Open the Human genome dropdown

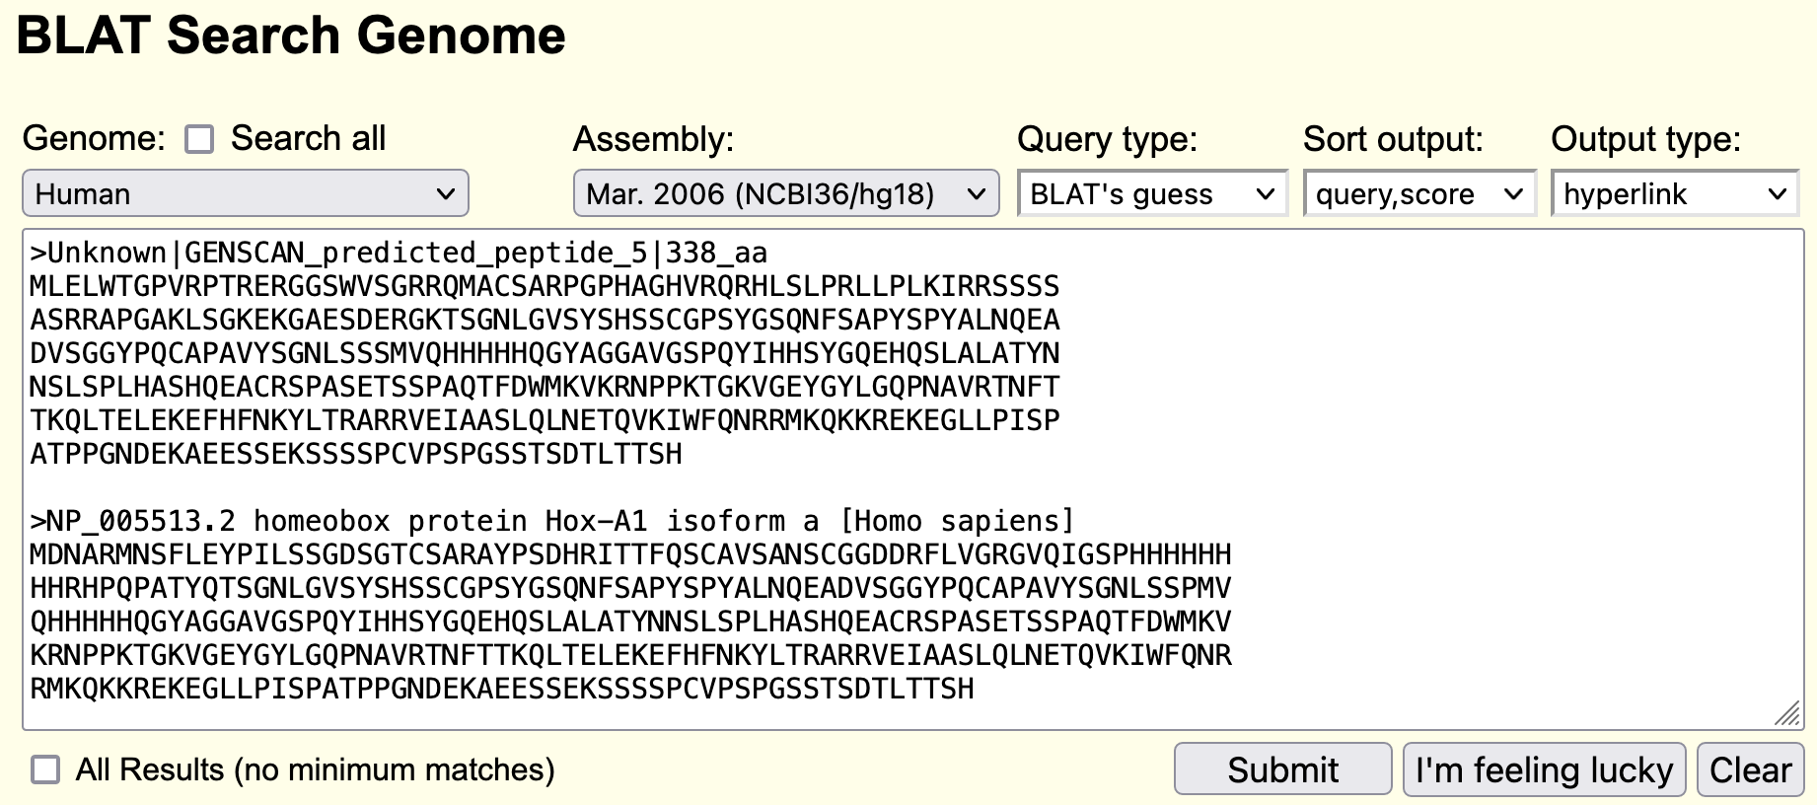(246, 193)
